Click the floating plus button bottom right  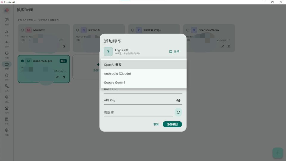pyautogui.click(x=278, y=153)
